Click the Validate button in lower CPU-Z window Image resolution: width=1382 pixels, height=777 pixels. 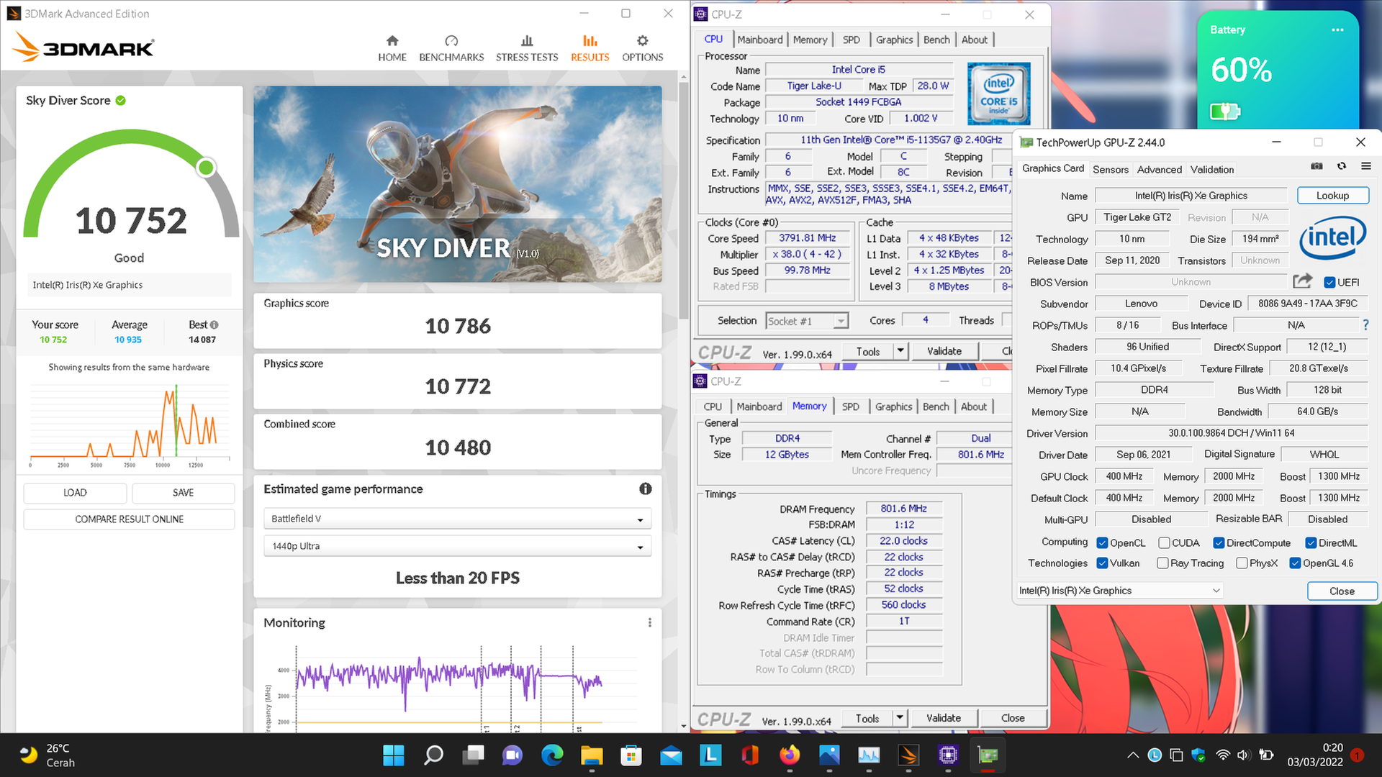point(943,718)
